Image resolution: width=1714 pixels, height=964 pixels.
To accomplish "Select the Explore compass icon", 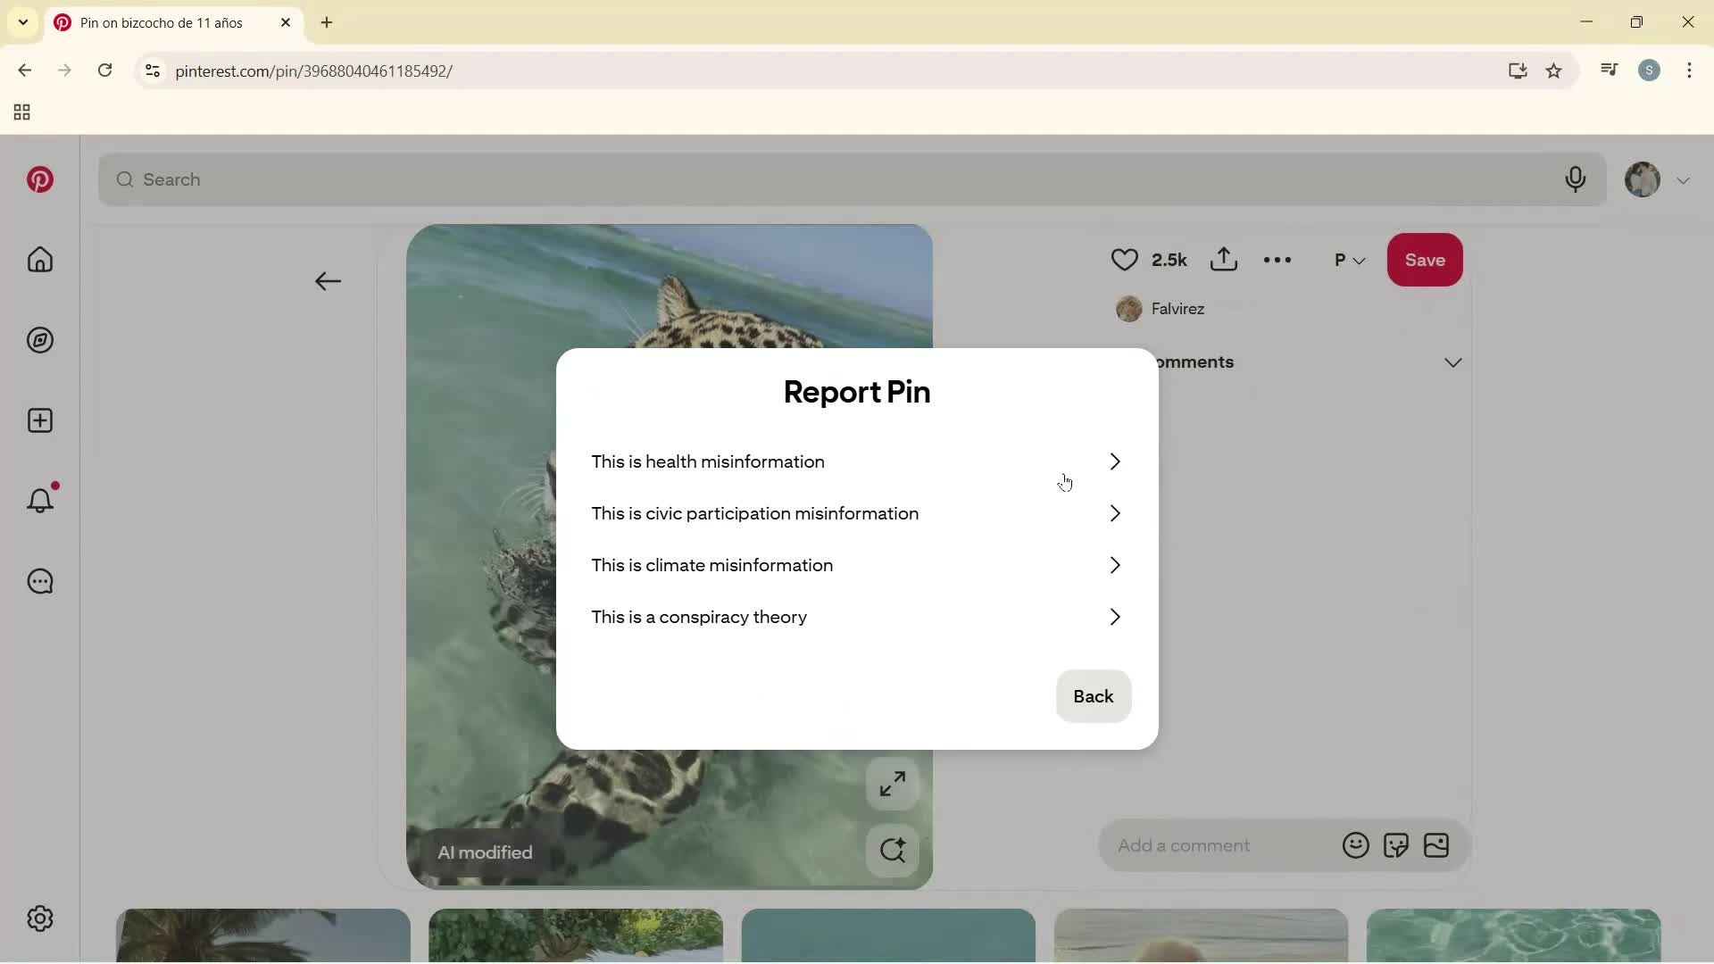I will point(40,340).
